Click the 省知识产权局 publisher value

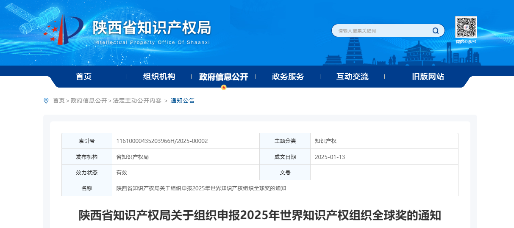(133, 157)
